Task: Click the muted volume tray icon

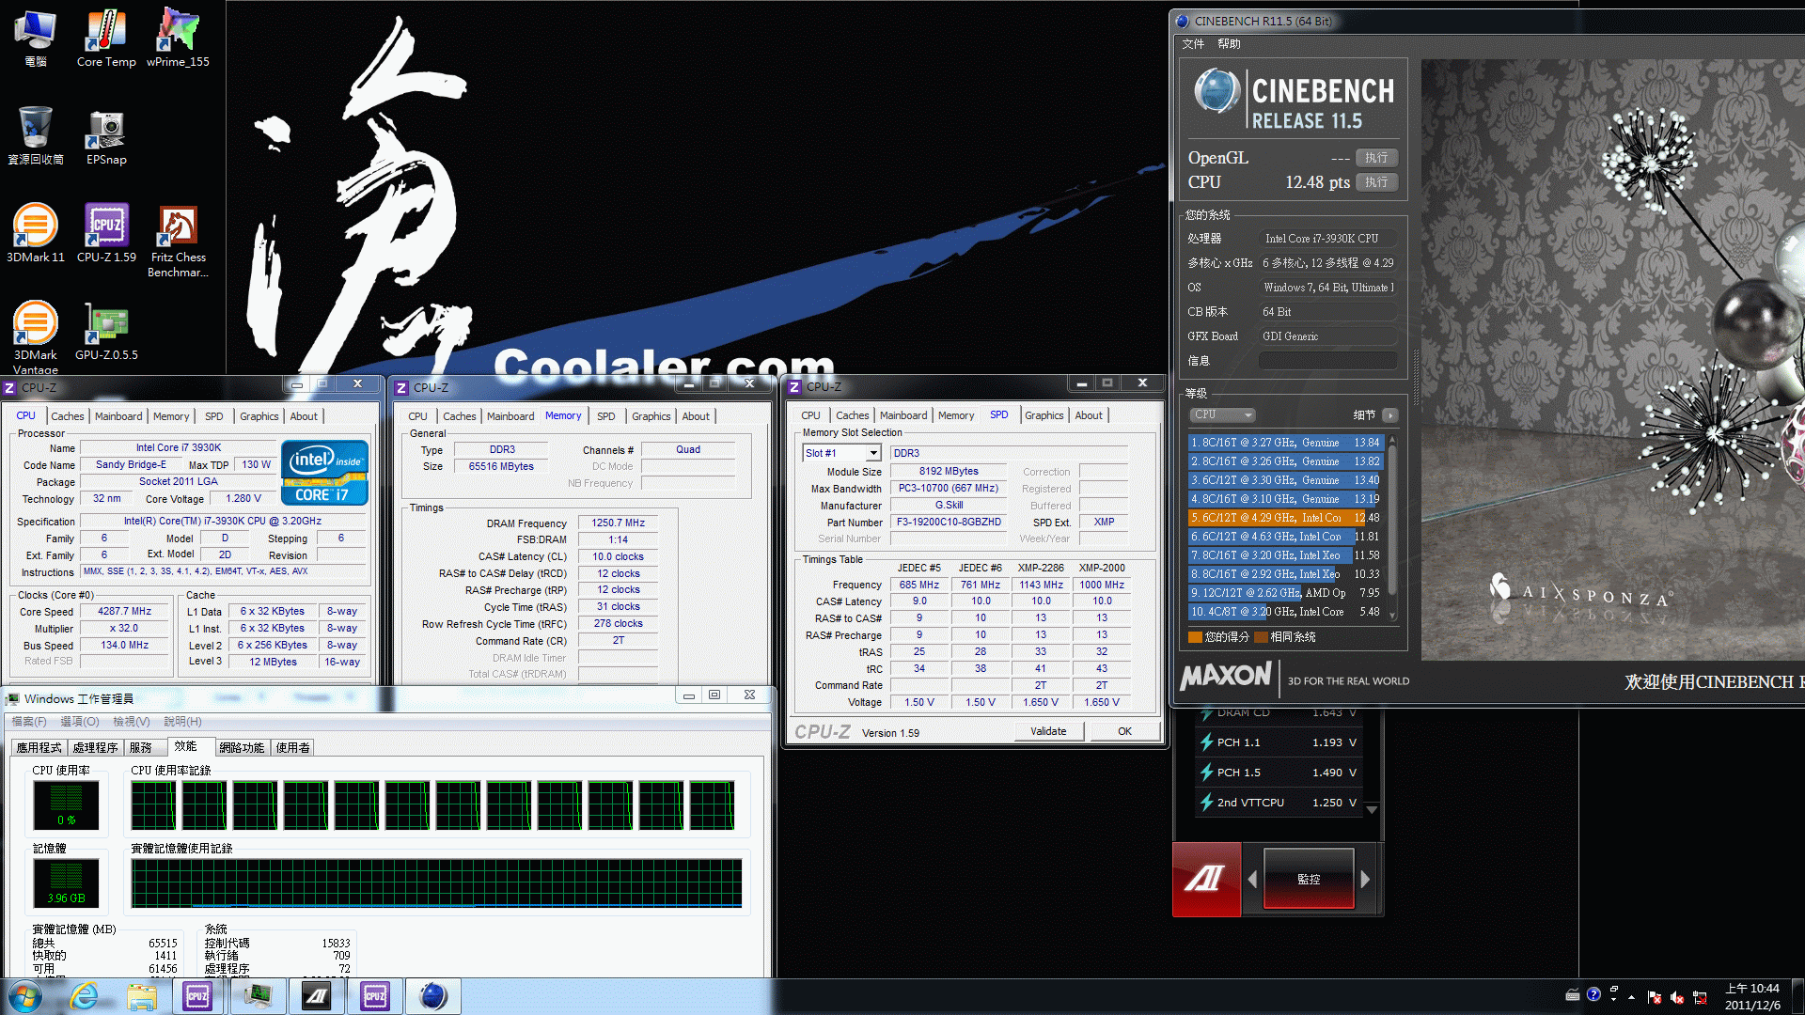Action: (1676, 997)
